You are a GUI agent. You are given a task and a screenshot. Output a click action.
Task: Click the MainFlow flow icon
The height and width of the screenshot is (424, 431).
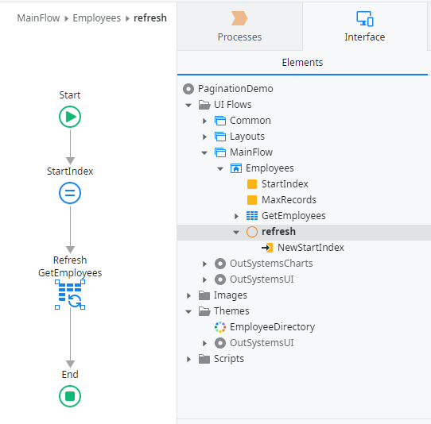coord(220,152)
